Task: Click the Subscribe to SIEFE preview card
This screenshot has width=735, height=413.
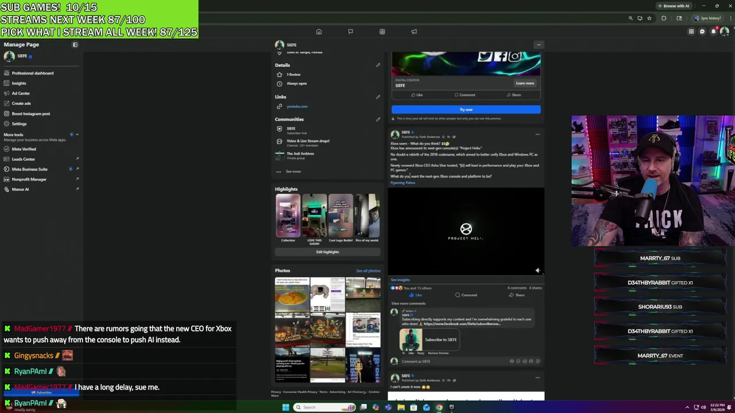Action: tap(430, 340)
